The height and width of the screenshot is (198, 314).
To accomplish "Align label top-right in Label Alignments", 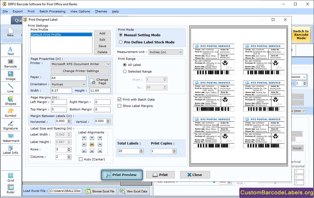I will coord(100,138).
